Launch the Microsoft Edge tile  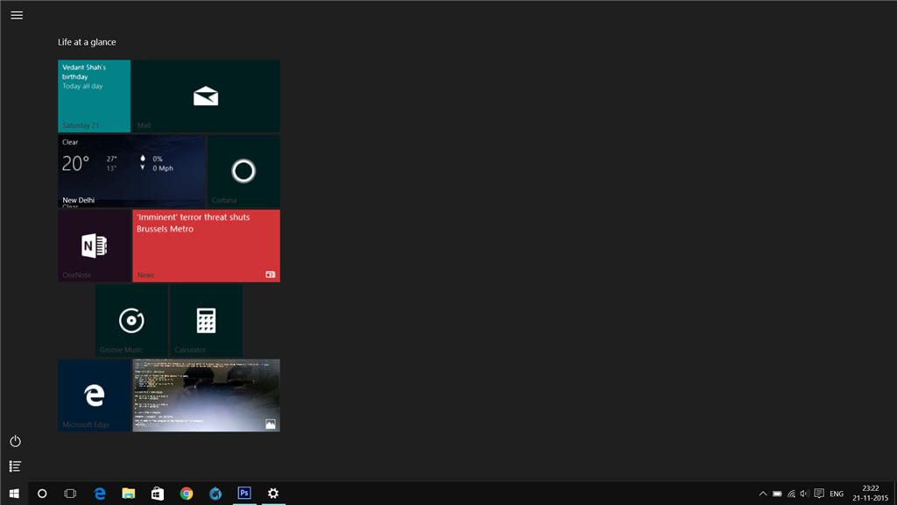click(x=94, y=395)
